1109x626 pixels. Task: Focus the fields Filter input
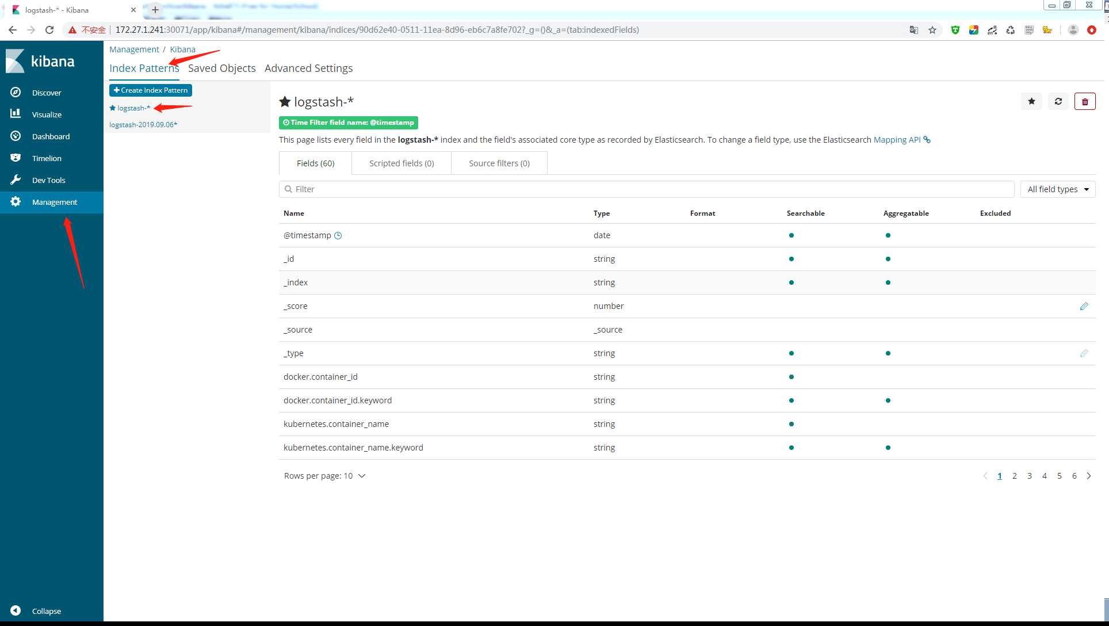[x=647, y=189]
